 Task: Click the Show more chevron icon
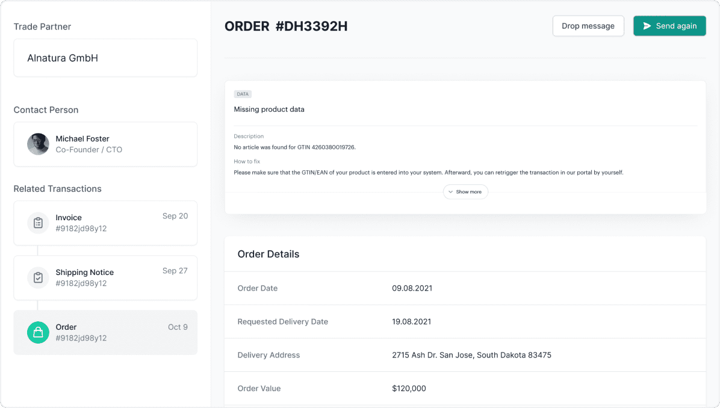[x=450, y=192]
